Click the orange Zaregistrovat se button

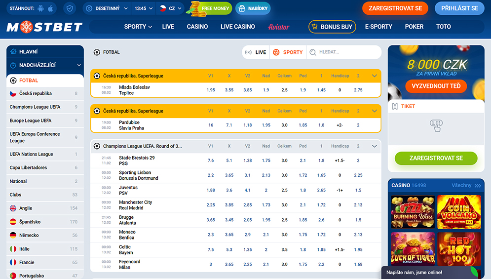(x=395, y=8)
